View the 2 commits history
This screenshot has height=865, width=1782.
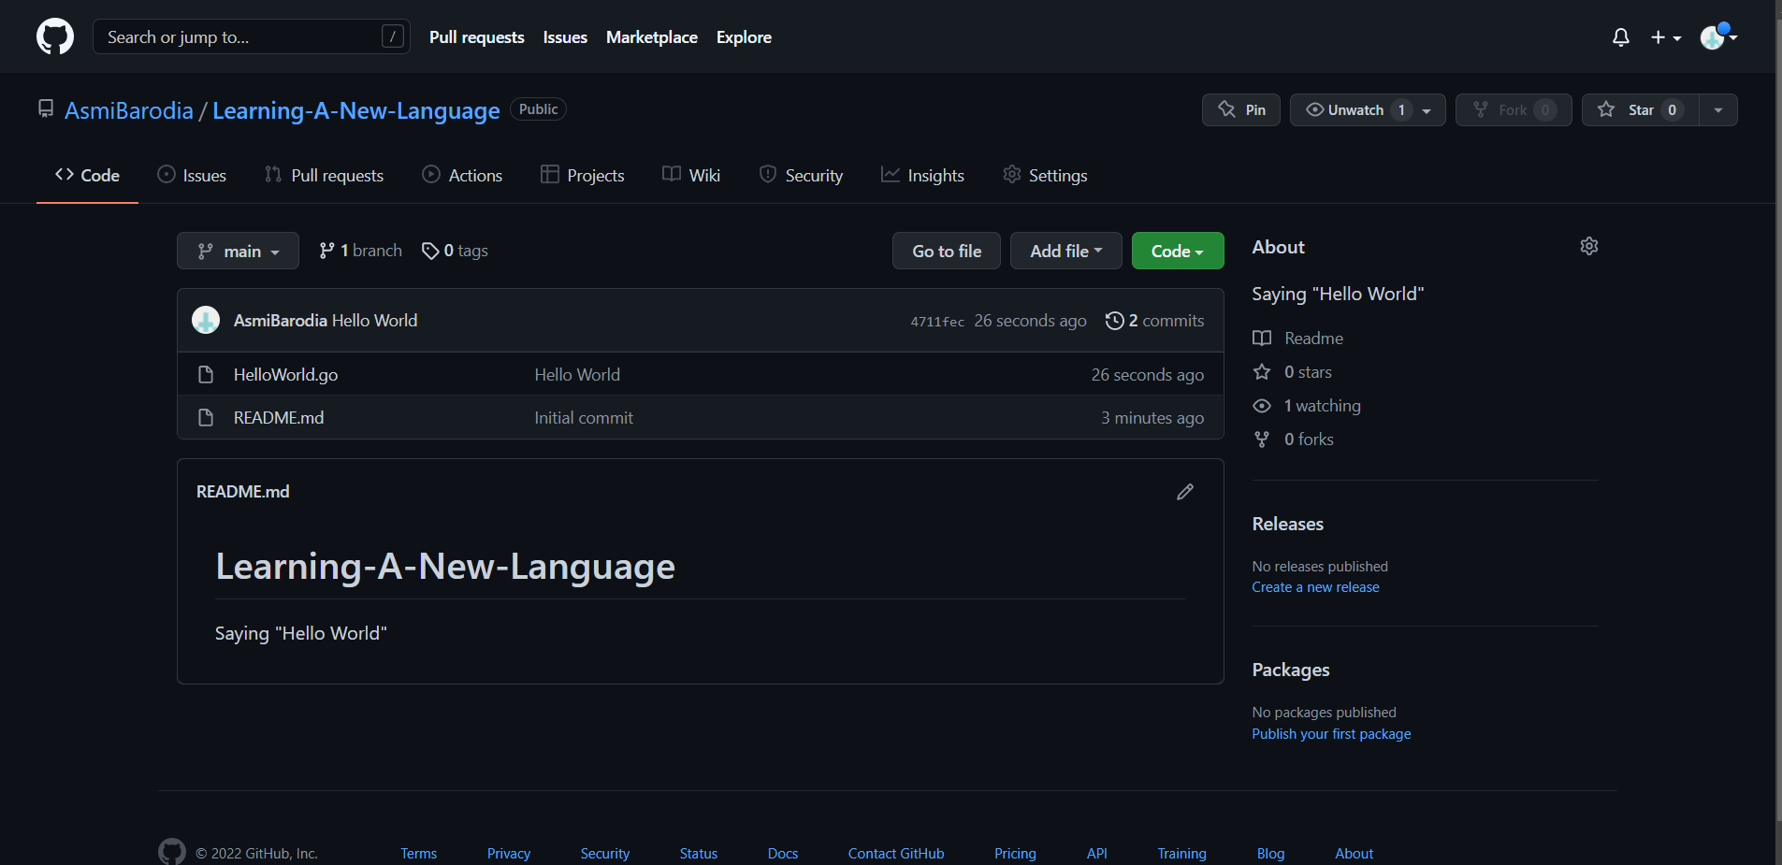tap(1154, 321)
